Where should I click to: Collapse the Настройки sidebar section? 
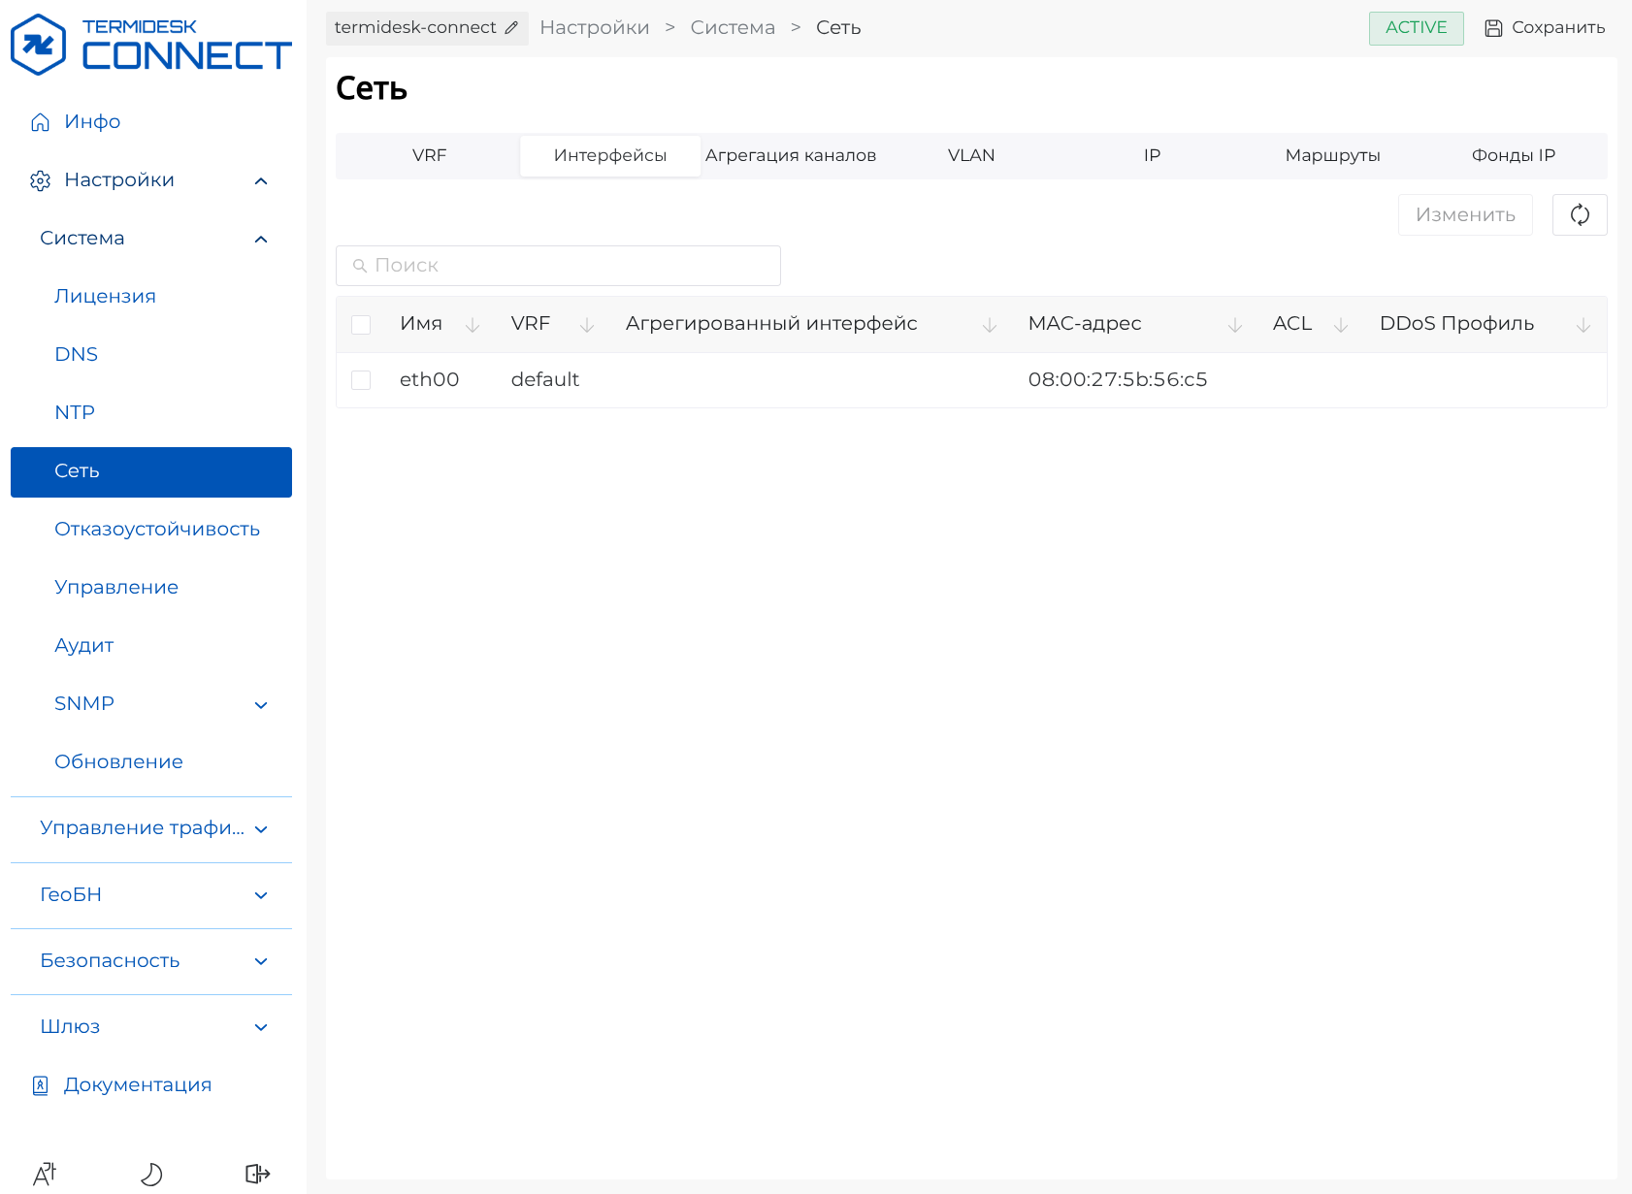click(260, 180)
